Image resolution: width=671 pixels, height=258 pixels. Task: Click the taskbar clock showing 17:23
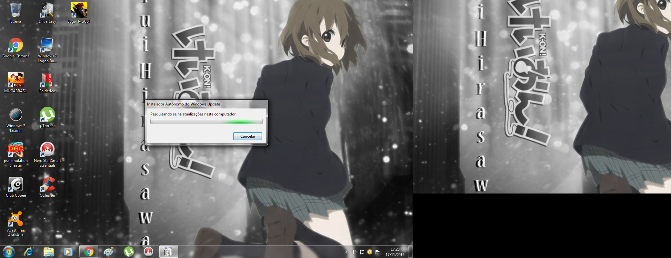pyautogui.click(x=395, y=252)
